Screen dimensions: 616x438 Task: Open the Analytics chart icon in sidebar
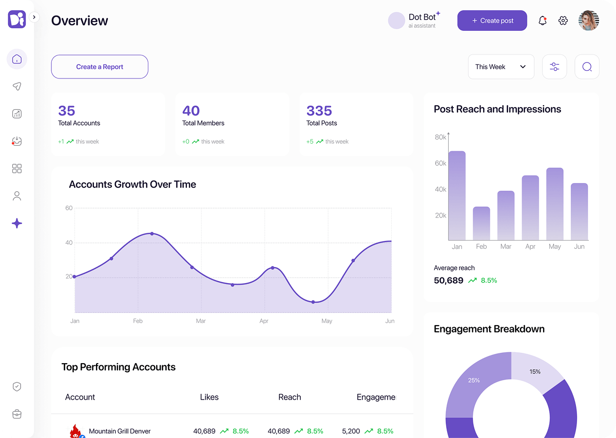(17, 114)
